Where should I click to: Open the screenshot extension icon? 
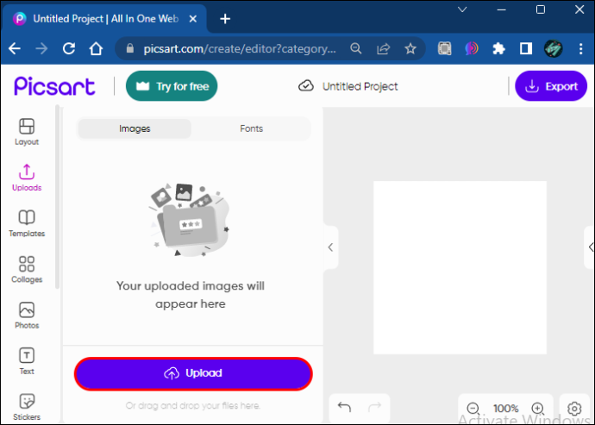coord(445,48)
